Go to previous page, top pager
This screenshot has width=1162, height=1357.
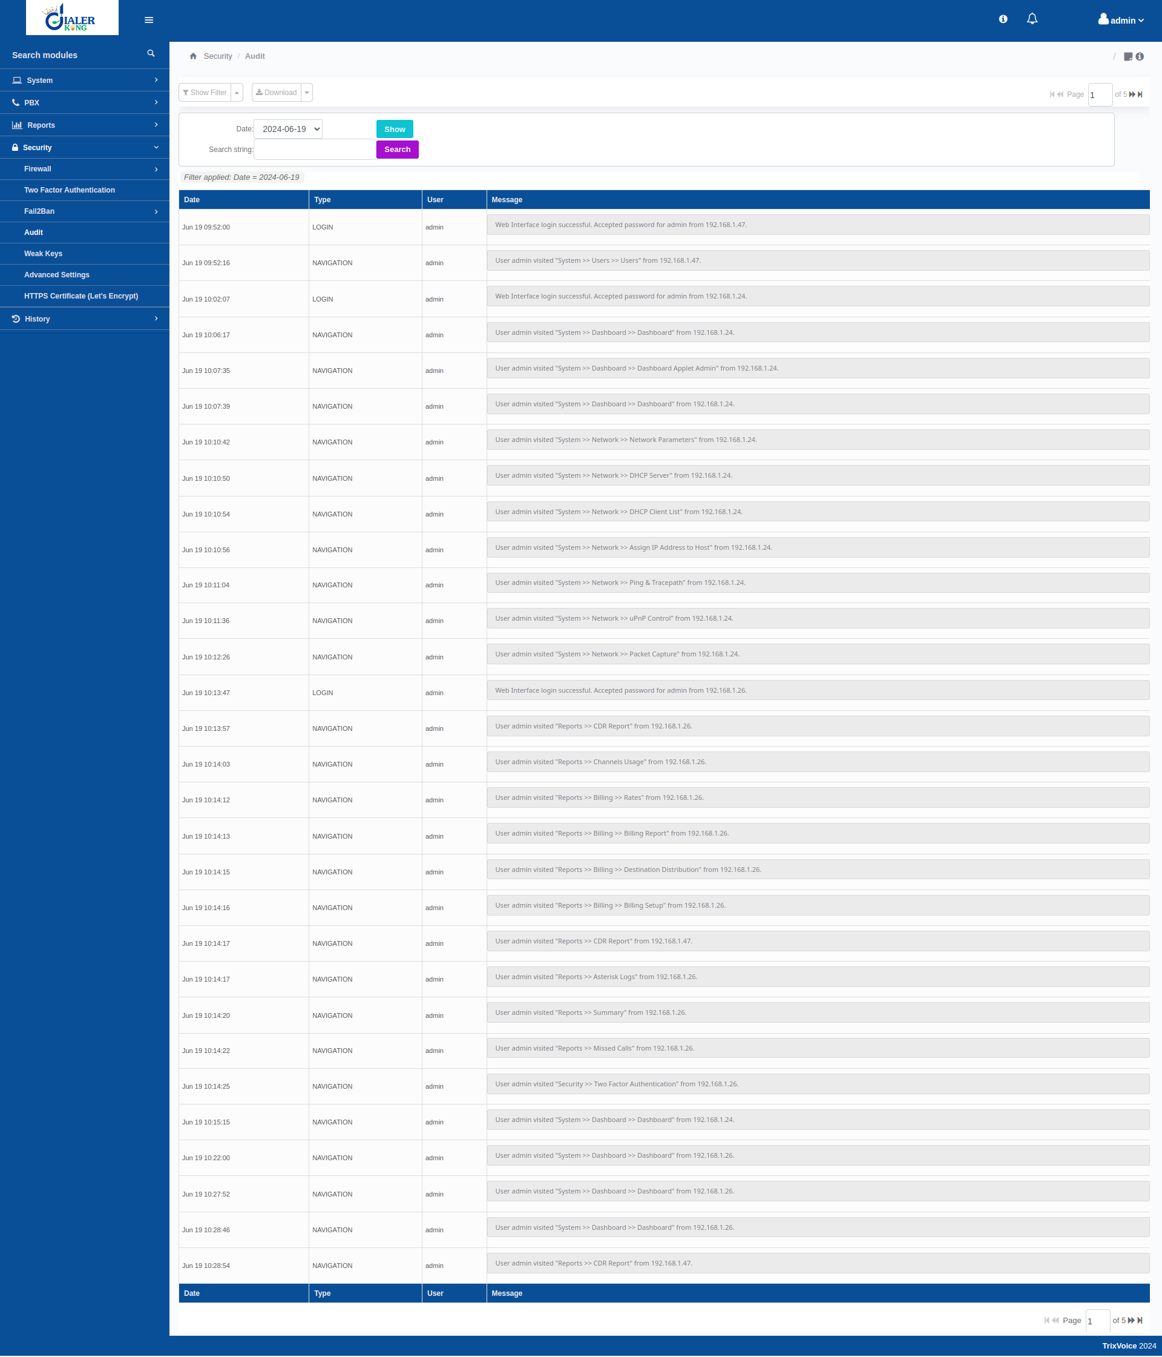click(x=1060, y=94)
